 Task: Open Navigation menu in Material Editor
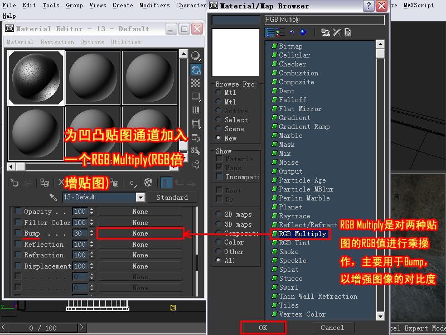click(x=57, y=42)
